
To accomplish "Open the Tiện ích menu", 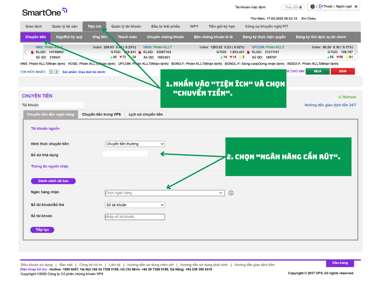I will coord(94,26).
